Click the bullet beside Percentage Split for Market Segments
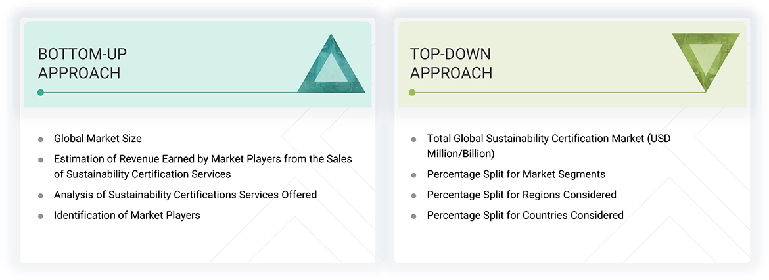The height and width of the screenshot is (280, 769). 413,175
